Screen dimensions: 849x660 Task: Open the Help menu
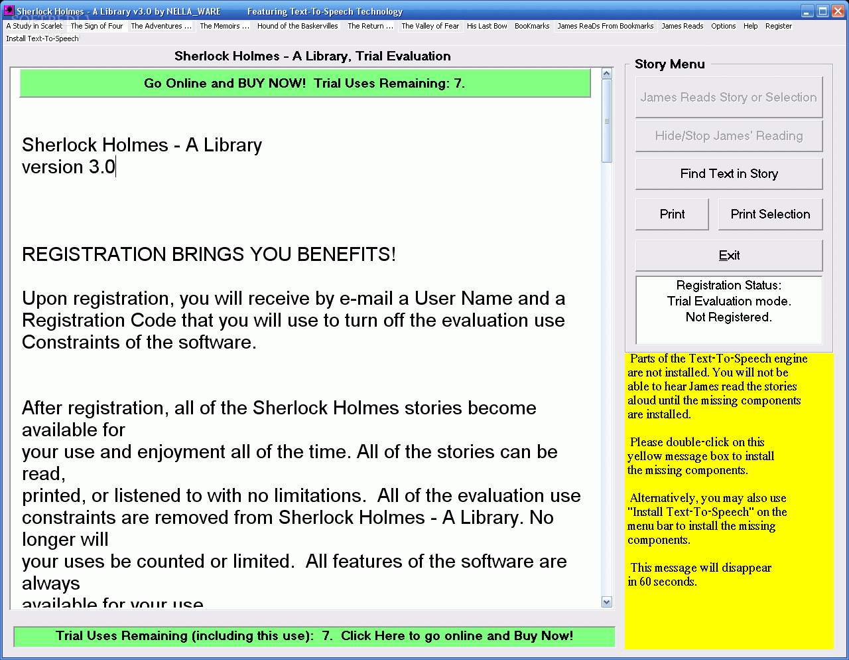(x=751, y=26)
